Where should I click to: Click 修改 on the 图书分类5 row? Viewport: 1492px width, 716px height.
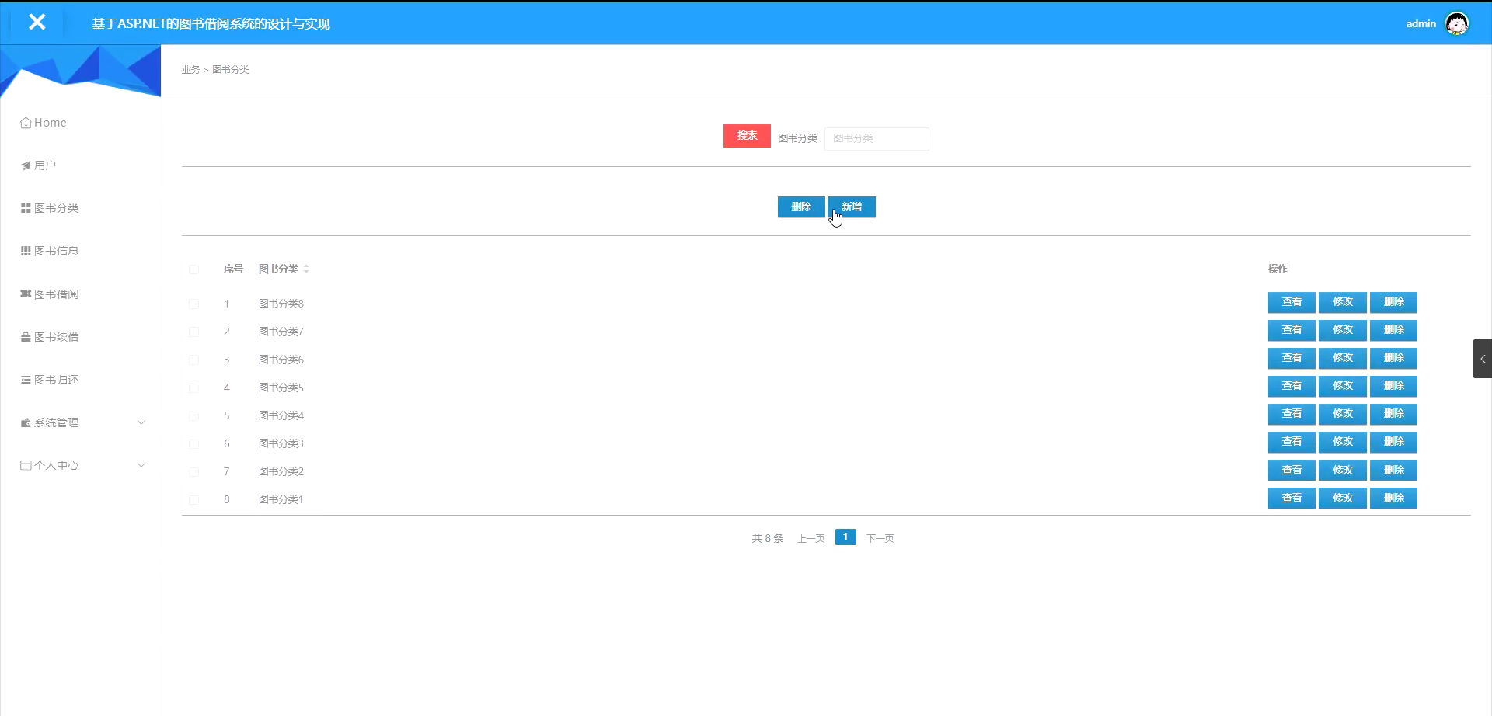[1342, 386]
